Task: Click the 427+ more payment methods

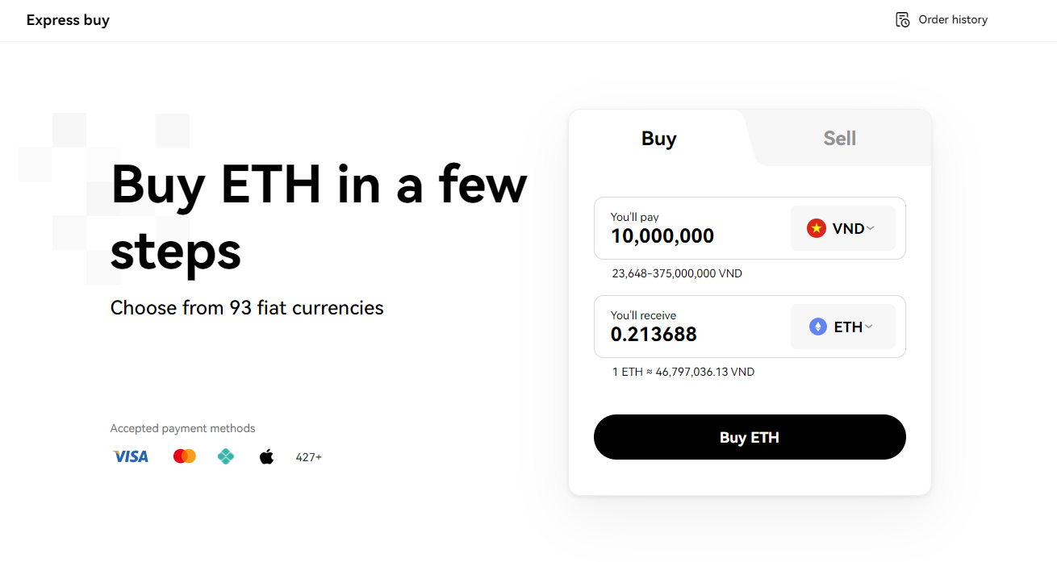Action: pos(308,457)
